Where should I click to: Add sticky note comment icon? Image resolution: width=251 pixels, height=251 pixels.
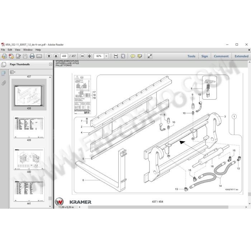click(x=133, y=56)
